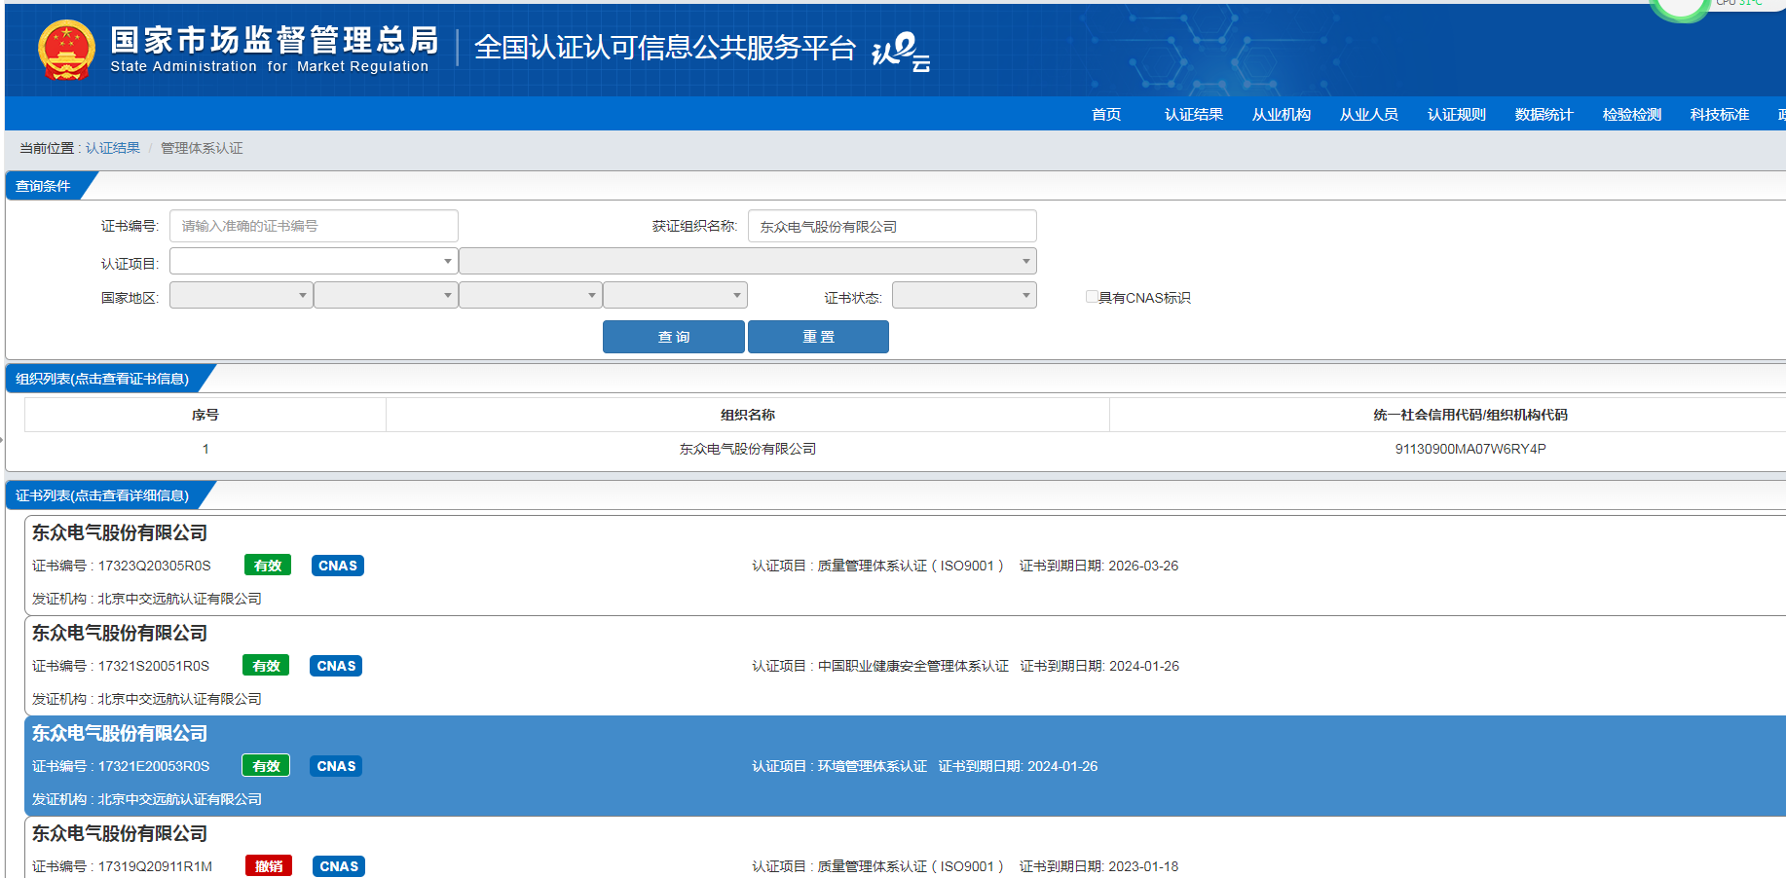Open the 证书状态 dropdown
The width and height of the screenshot is (1786, 878).
(964, 295)
